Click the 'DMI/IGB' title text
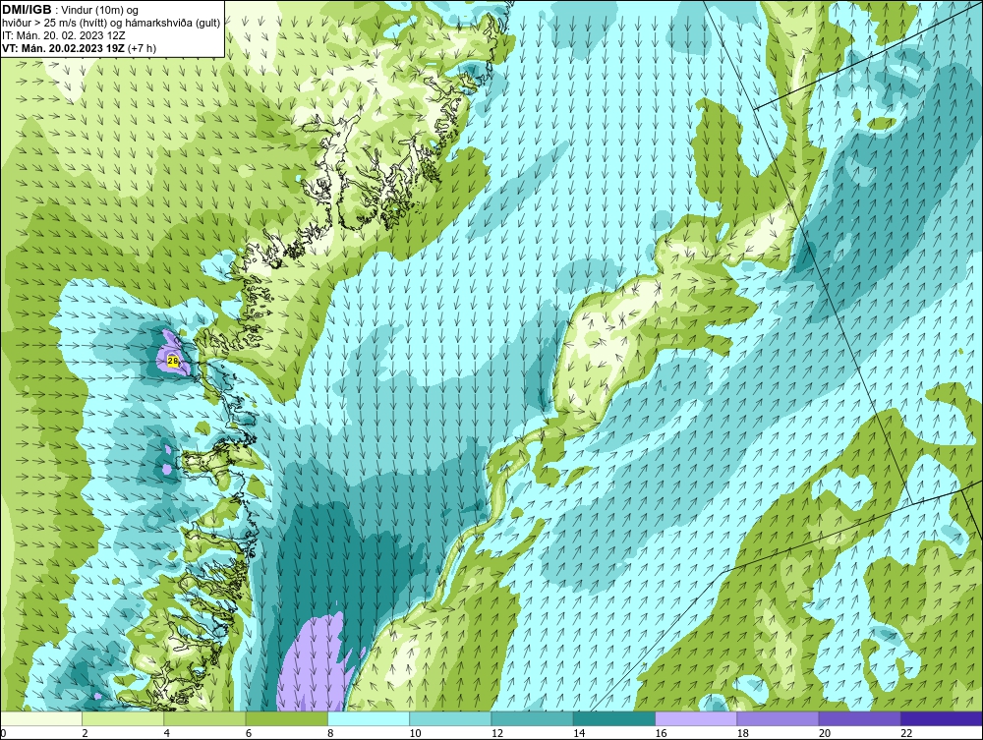Viewport: 983px width, 740px height. coord(27,10)
